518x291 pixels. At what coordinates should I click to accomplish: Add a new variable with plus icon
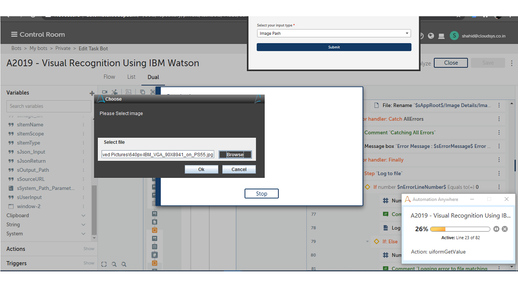pyautogui.click(x=92, y=93)
